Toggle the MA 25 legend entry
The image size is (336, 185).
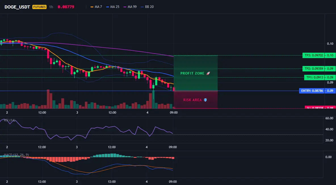click(112, 7)
